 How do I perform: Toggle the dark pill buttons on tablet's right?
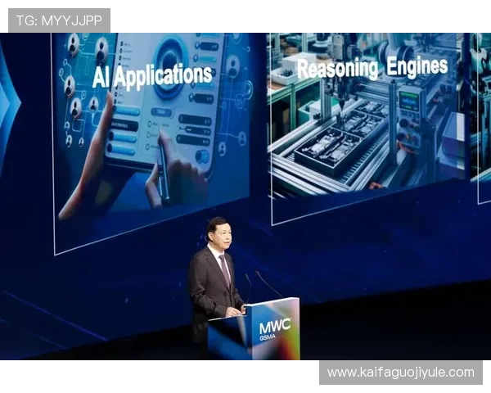195,123
